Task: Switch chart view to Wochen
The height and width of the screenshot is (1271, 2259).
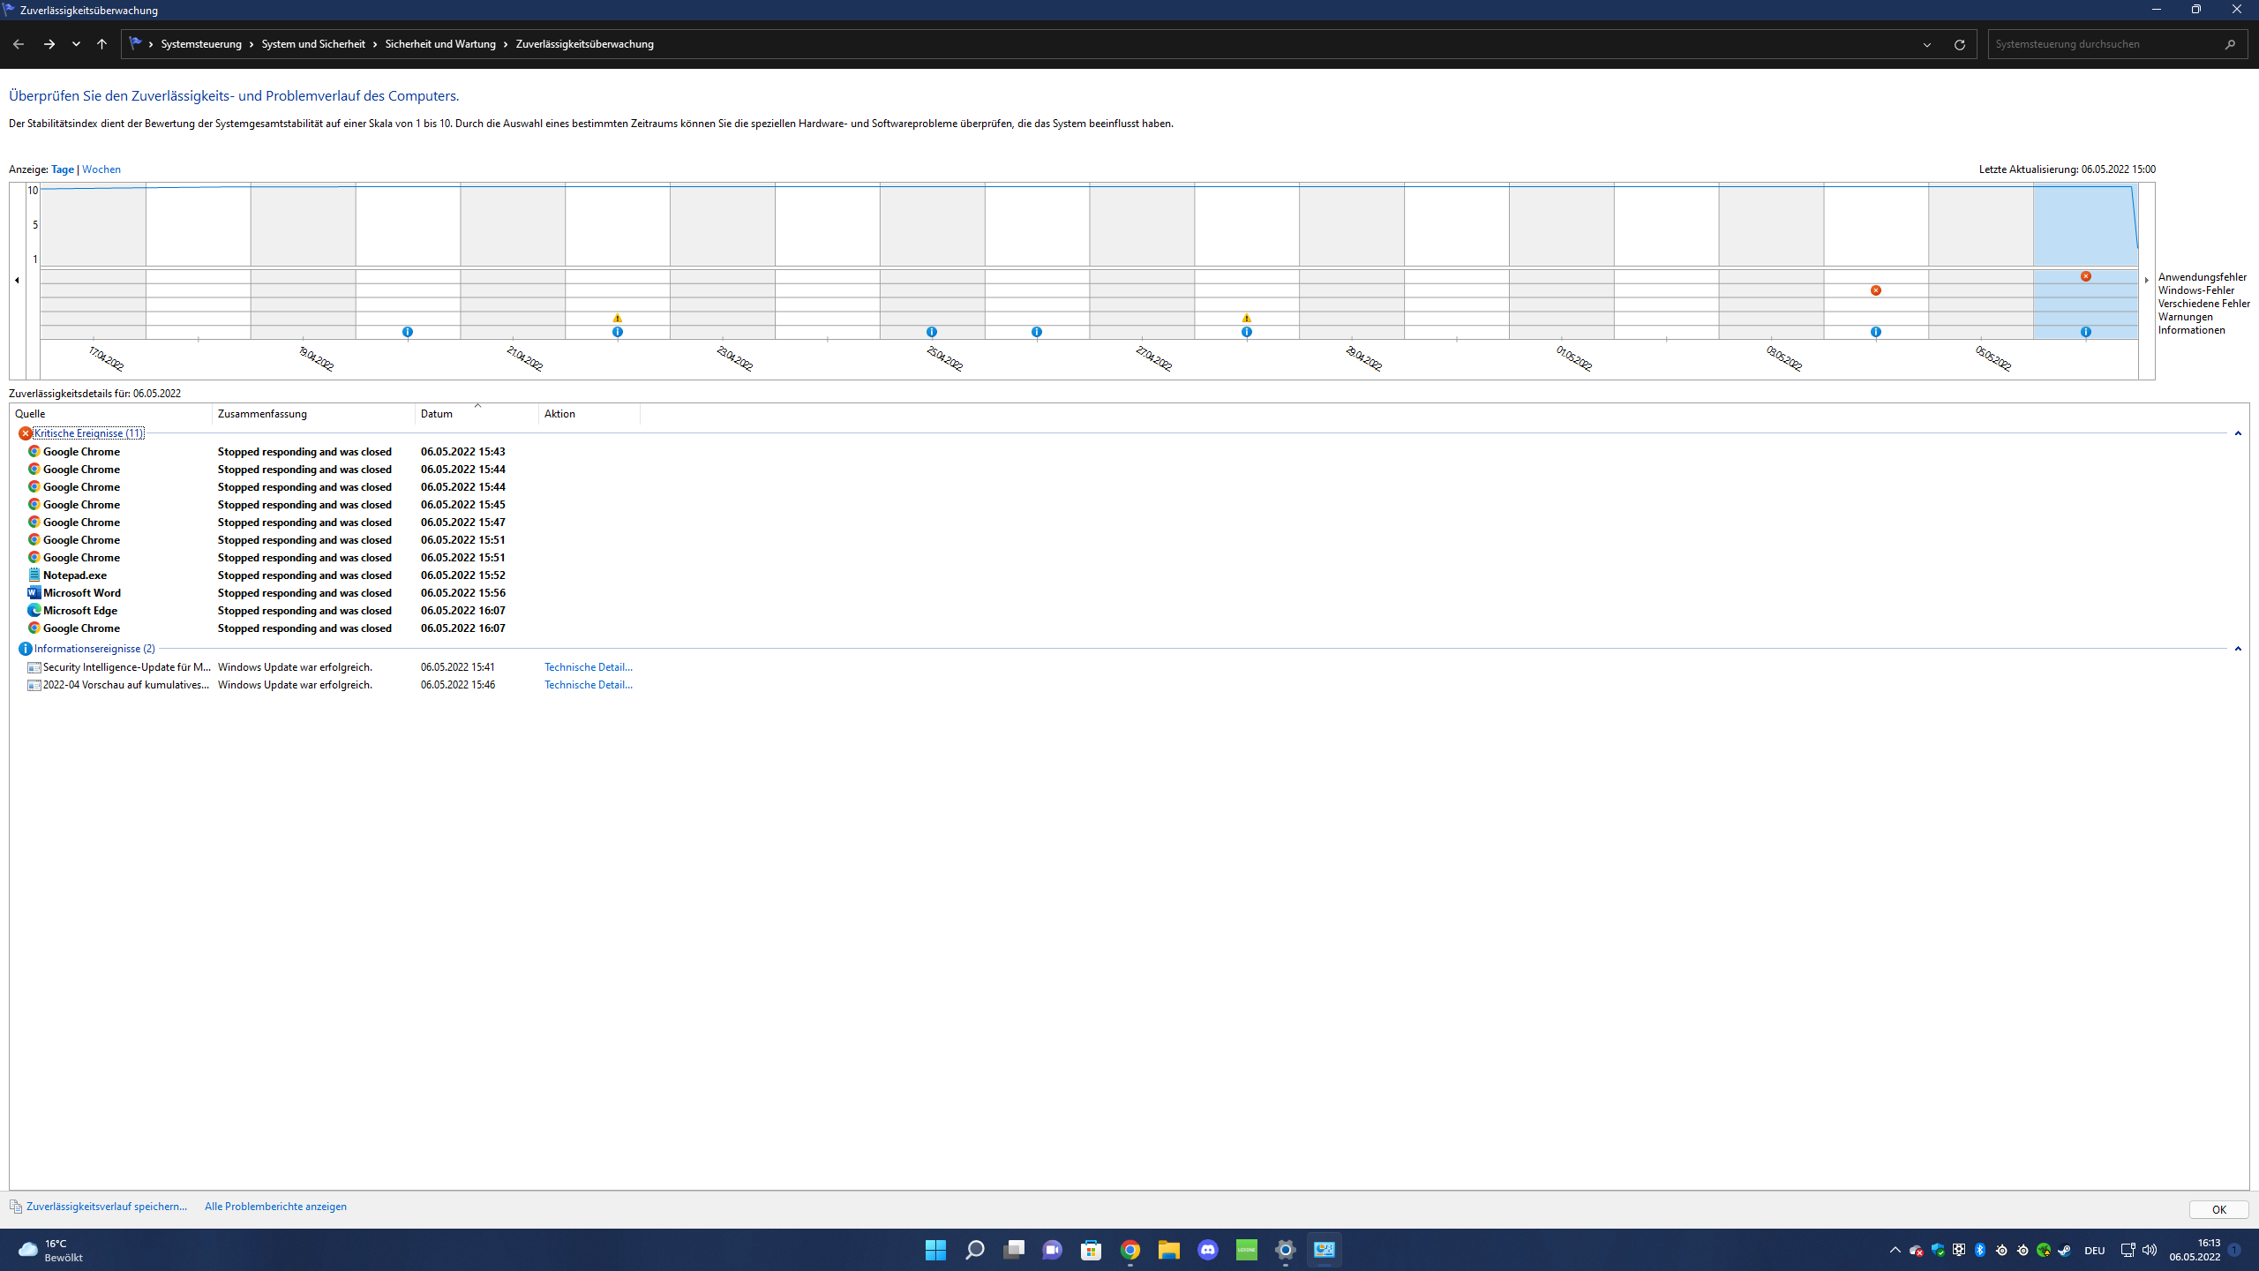Action: tap(101, 169)
